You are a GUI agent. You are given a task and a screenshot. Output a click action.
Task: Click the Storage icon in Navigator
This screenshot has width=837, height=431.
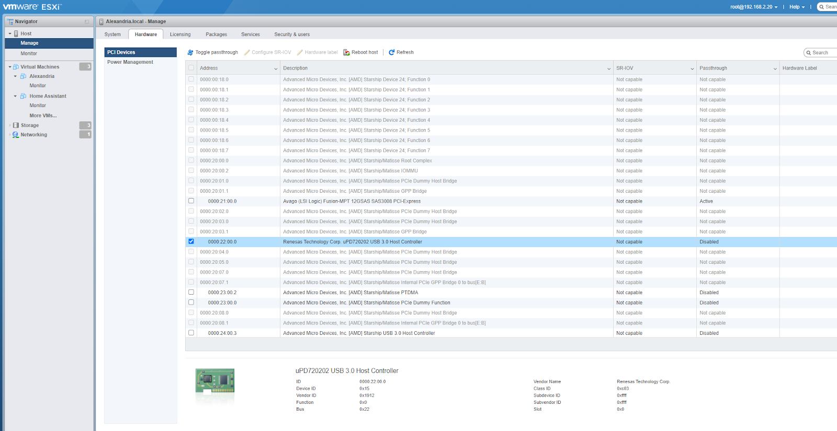coord(16,125)
